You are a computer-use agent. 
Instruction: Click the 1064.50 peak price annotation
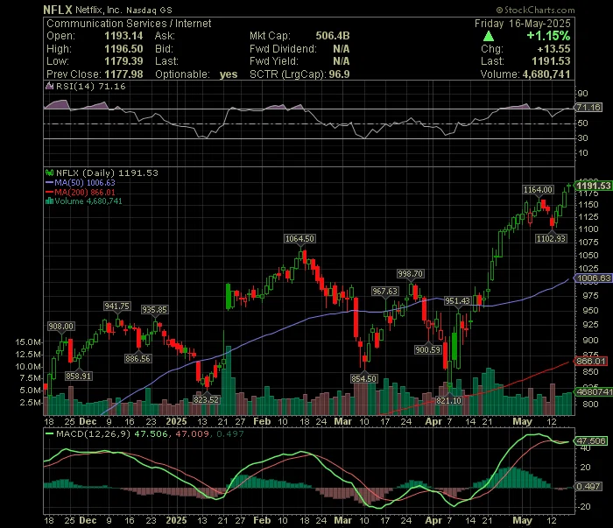coord(299,239)
